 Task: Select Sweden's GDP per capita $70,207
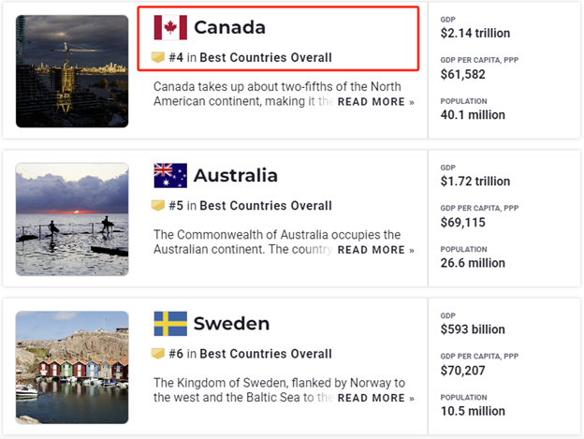[463, 371]
